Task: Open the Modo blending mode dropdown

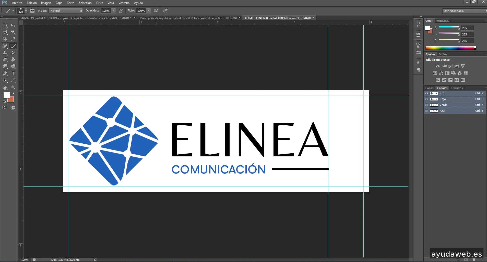Action: tap(66, 11)
